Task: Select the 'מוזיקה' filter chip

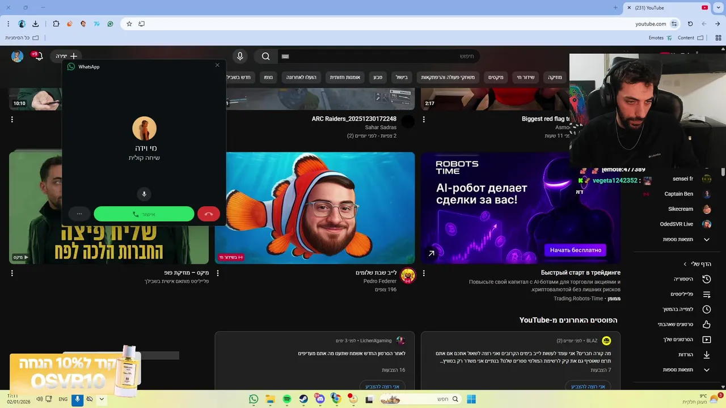Action: coord(555,77)
